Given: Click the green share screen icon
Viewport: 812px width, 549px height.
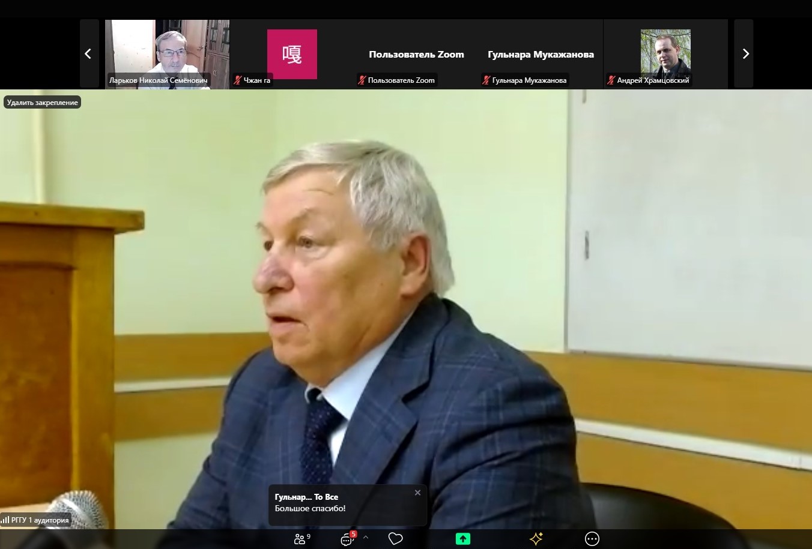Looking at the screenshot, I should [x=462, y=539].
